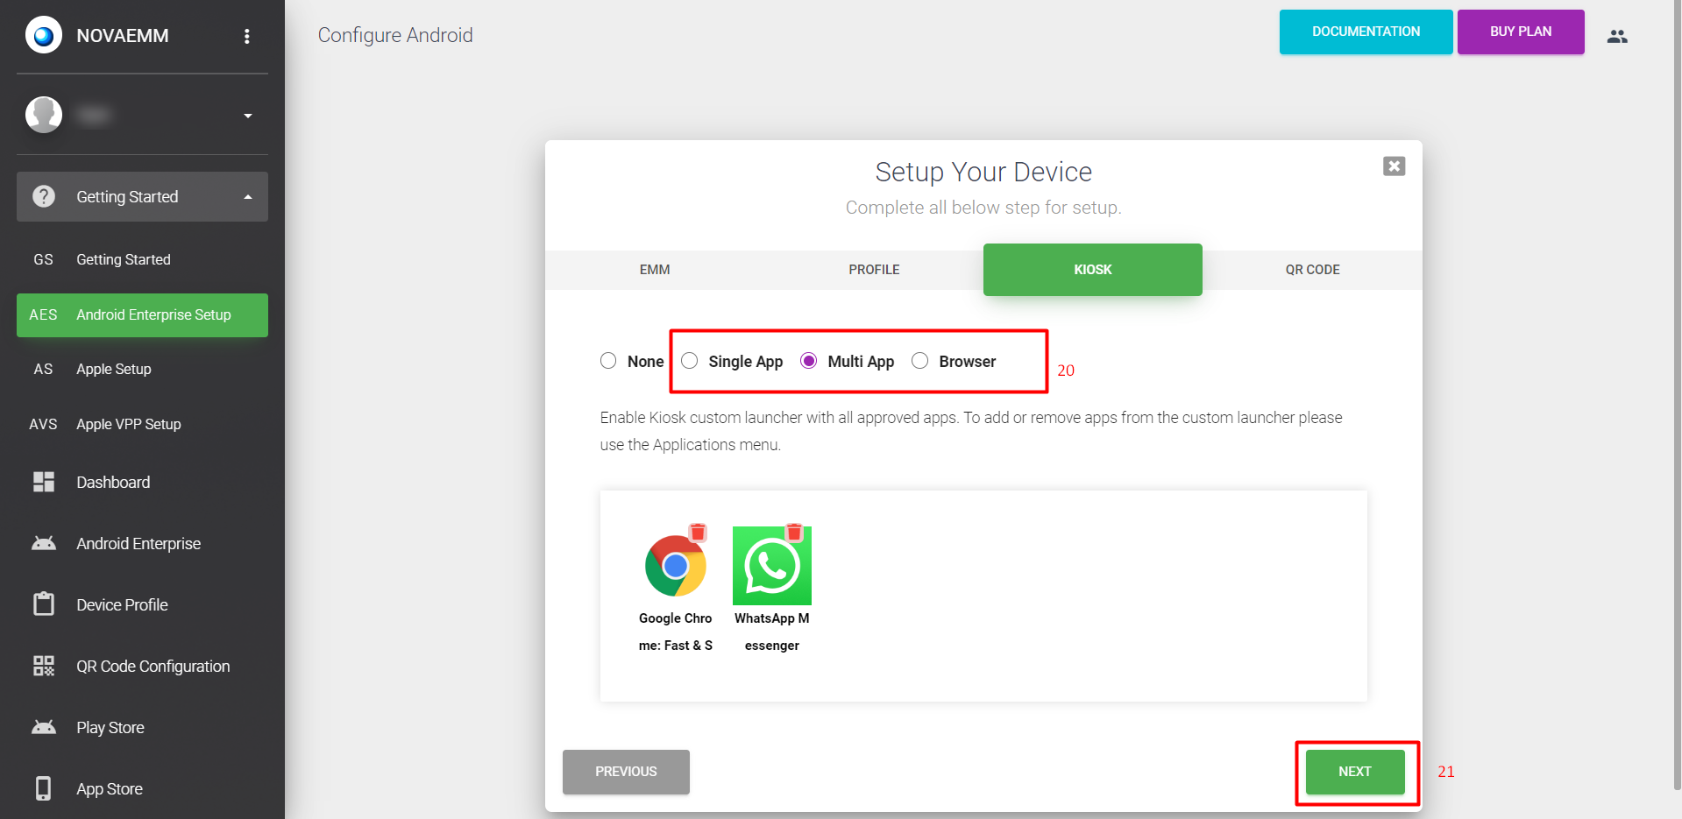This screenshot has height=819, width=1682.
Task: Select the Browser radio button
Action: coord(920,361)
